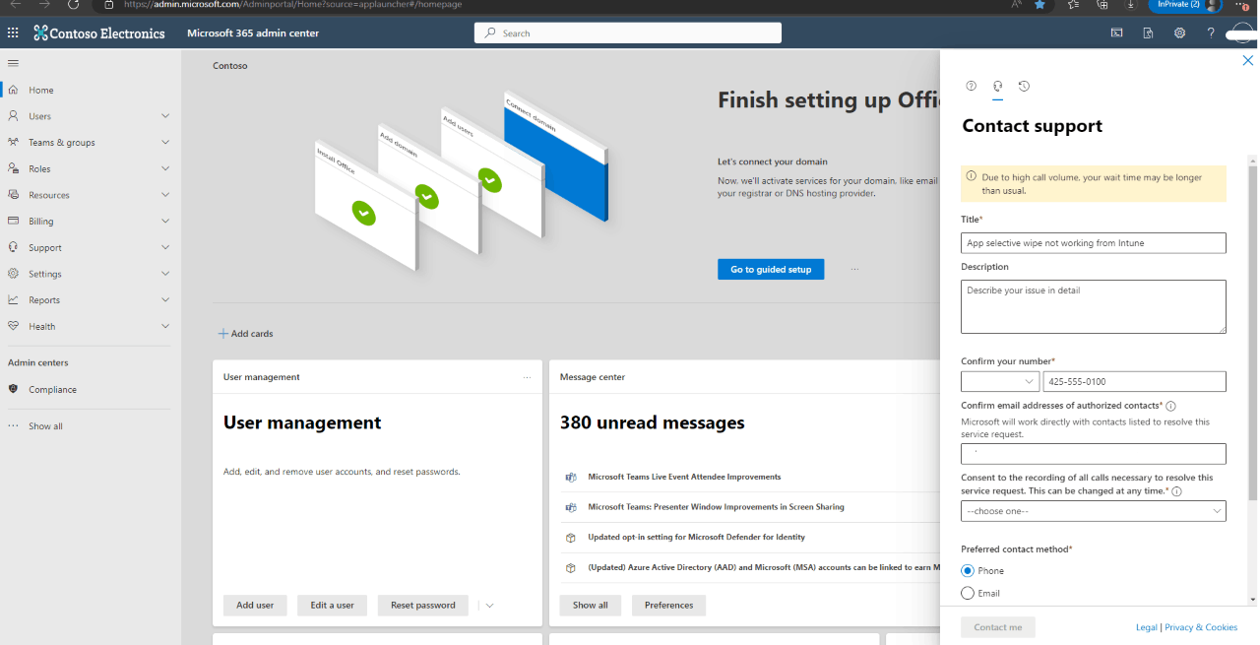The width and height of the screenshot is (1260, 645).
Task: Focus the phone number field
Action: coord(1135,381)
